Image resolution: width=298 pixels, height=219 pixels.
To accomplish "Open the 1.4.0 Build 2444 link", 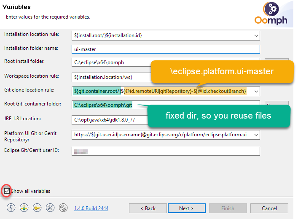I will point(91,208).
